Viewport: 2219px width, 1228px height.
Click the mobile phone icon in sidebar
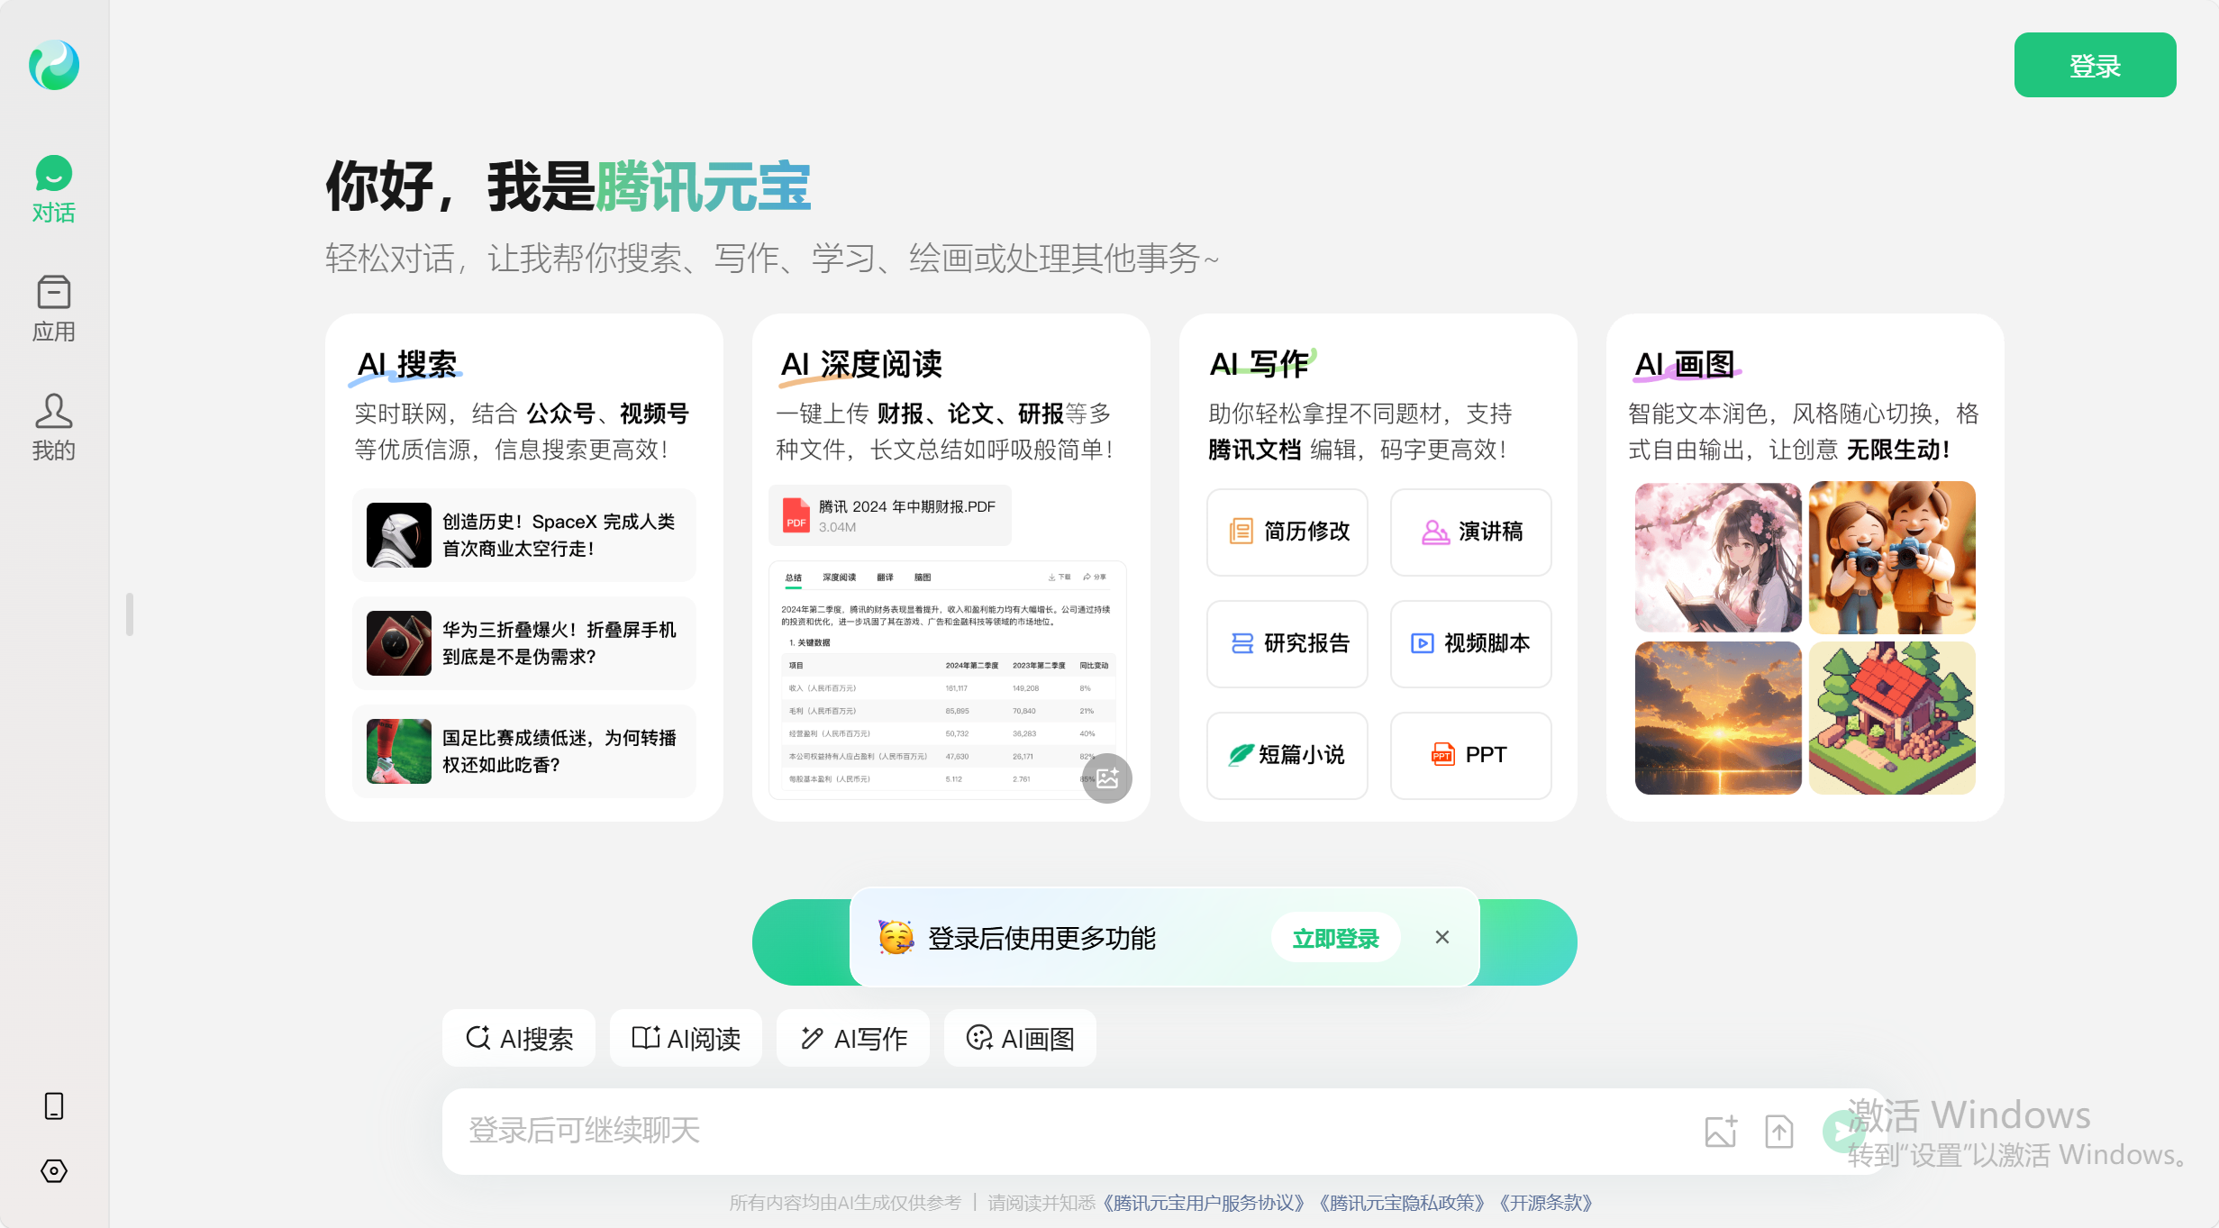(54, 1105)
